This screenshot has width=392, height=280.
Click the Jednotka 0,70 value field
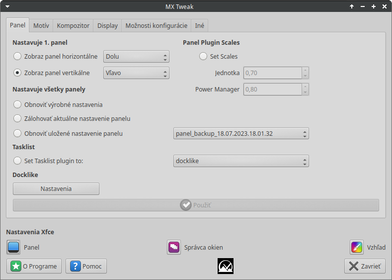click(x=272, y=73)
